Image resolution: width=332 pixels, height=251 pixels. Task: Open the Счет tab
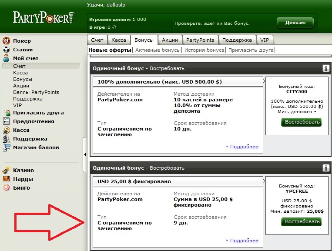coord(97,40)
